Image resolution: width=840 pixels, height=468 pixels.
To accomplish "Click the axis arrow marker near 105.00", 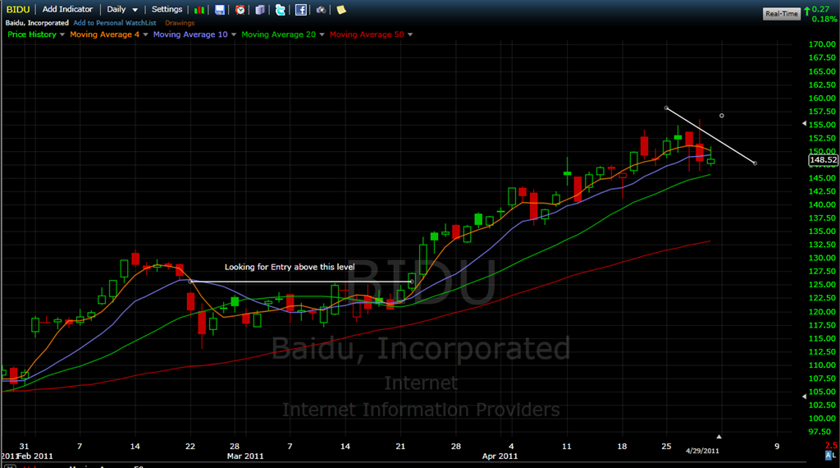I will tap(804, 397).
